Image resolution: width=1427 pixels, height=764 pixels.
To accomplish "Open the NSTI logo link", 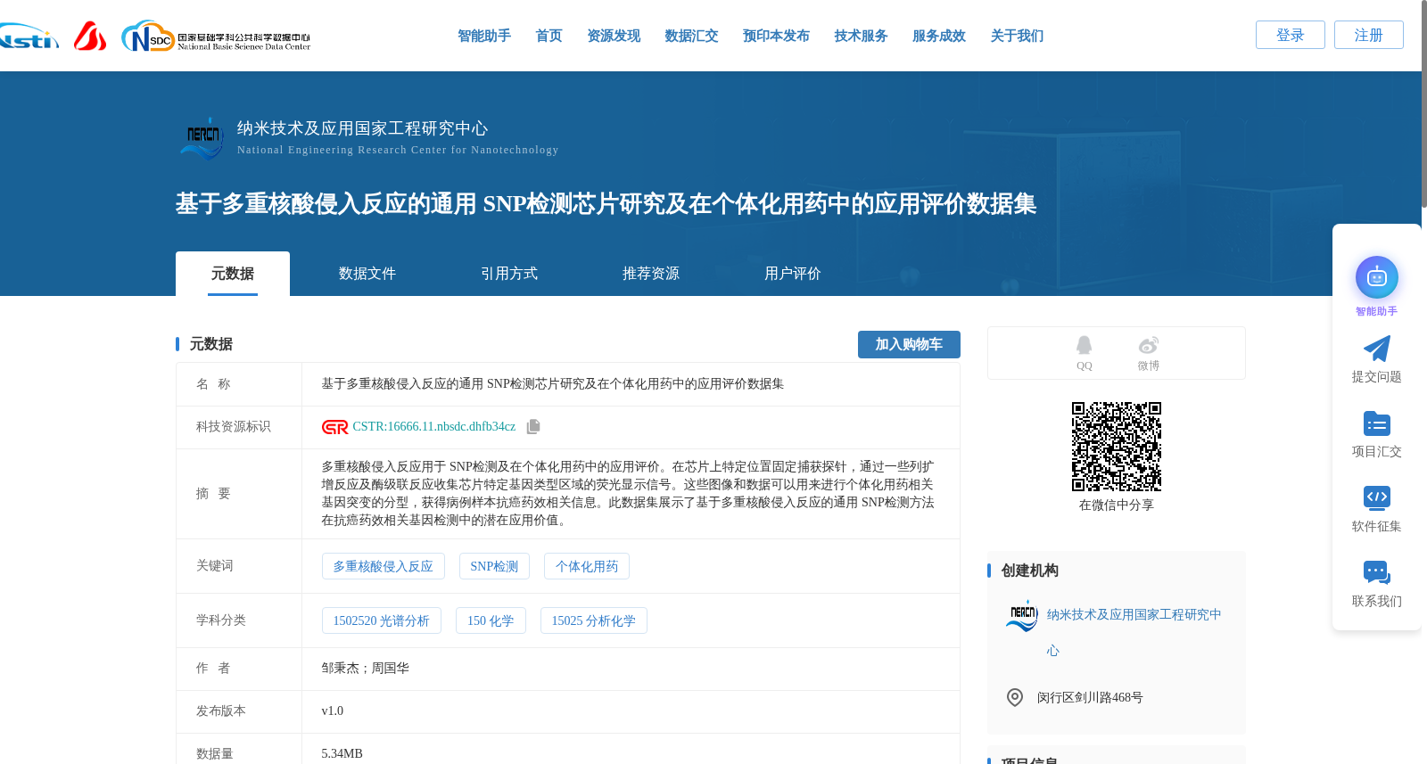I will point(29,37).
